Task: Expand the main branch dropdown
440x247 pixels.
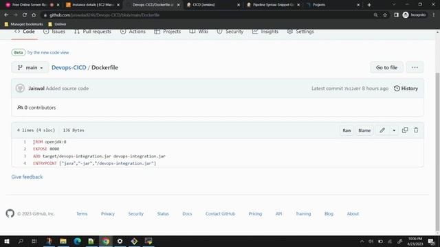Action: coord(30,67)
